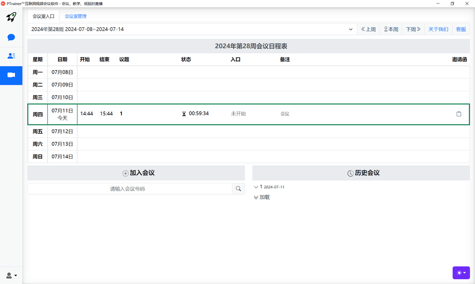
Task: Click the 邀请函 column header
Action: 459,60
